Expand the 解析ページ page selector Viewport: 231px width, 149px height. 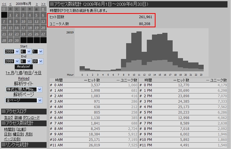pos(24,100)
